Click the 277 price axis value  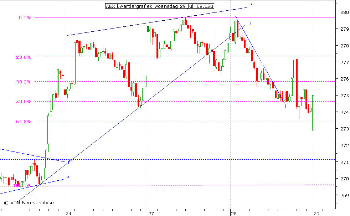[x=344, y=62]
